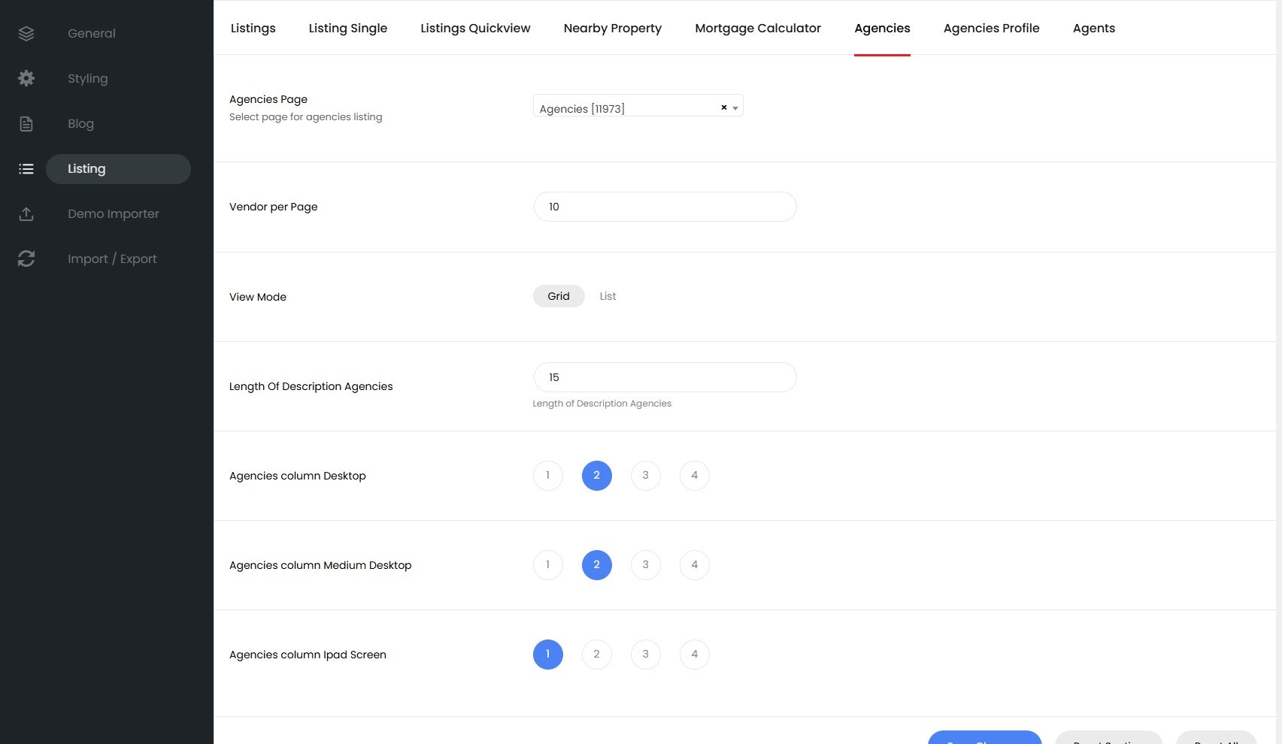Set Agencies column Desktop to 4
This screenshot has height=744, width=1282.
tap(695, 476)
